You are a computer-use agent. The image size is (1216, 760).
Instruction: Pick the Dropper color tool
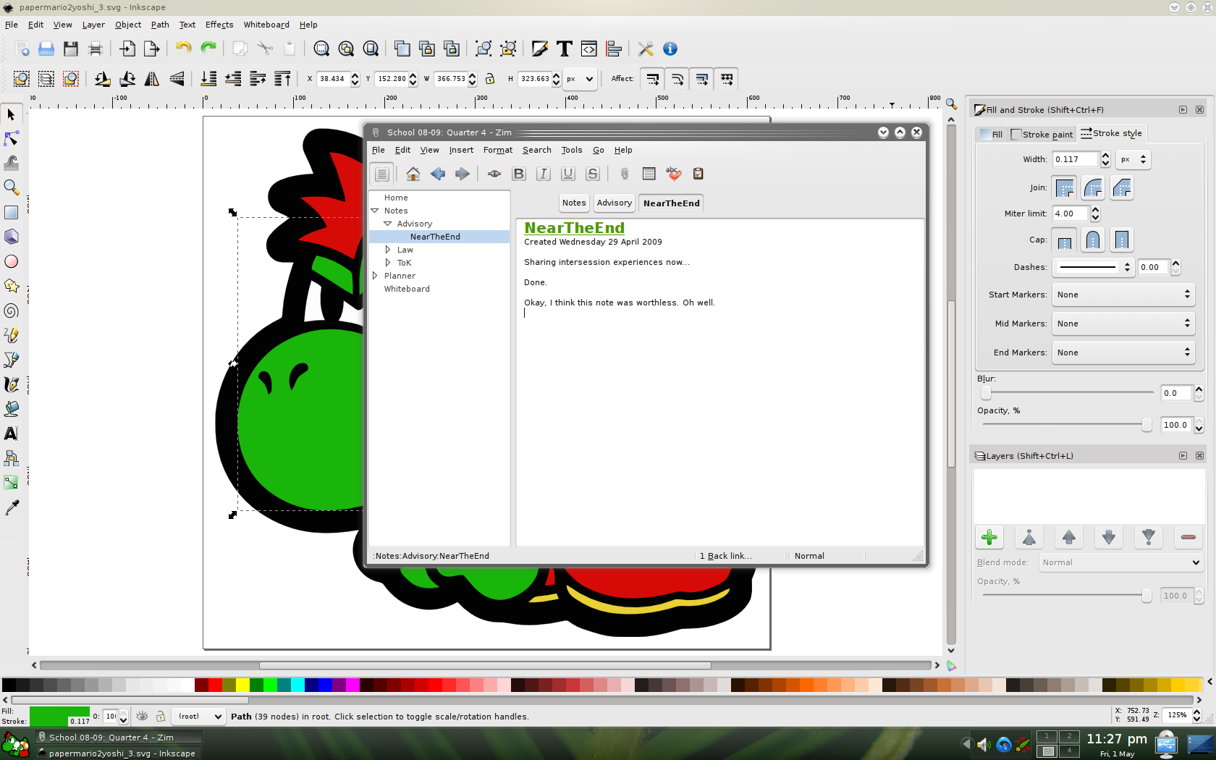[12, 507]
